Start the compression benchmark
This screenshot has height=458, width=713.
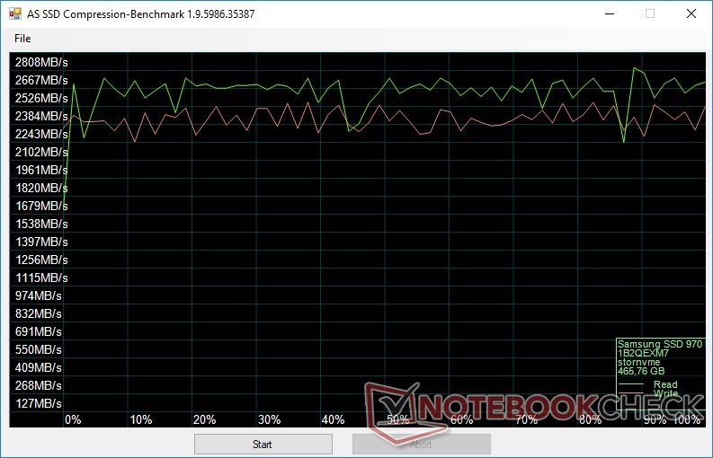[x=263, y=444]
